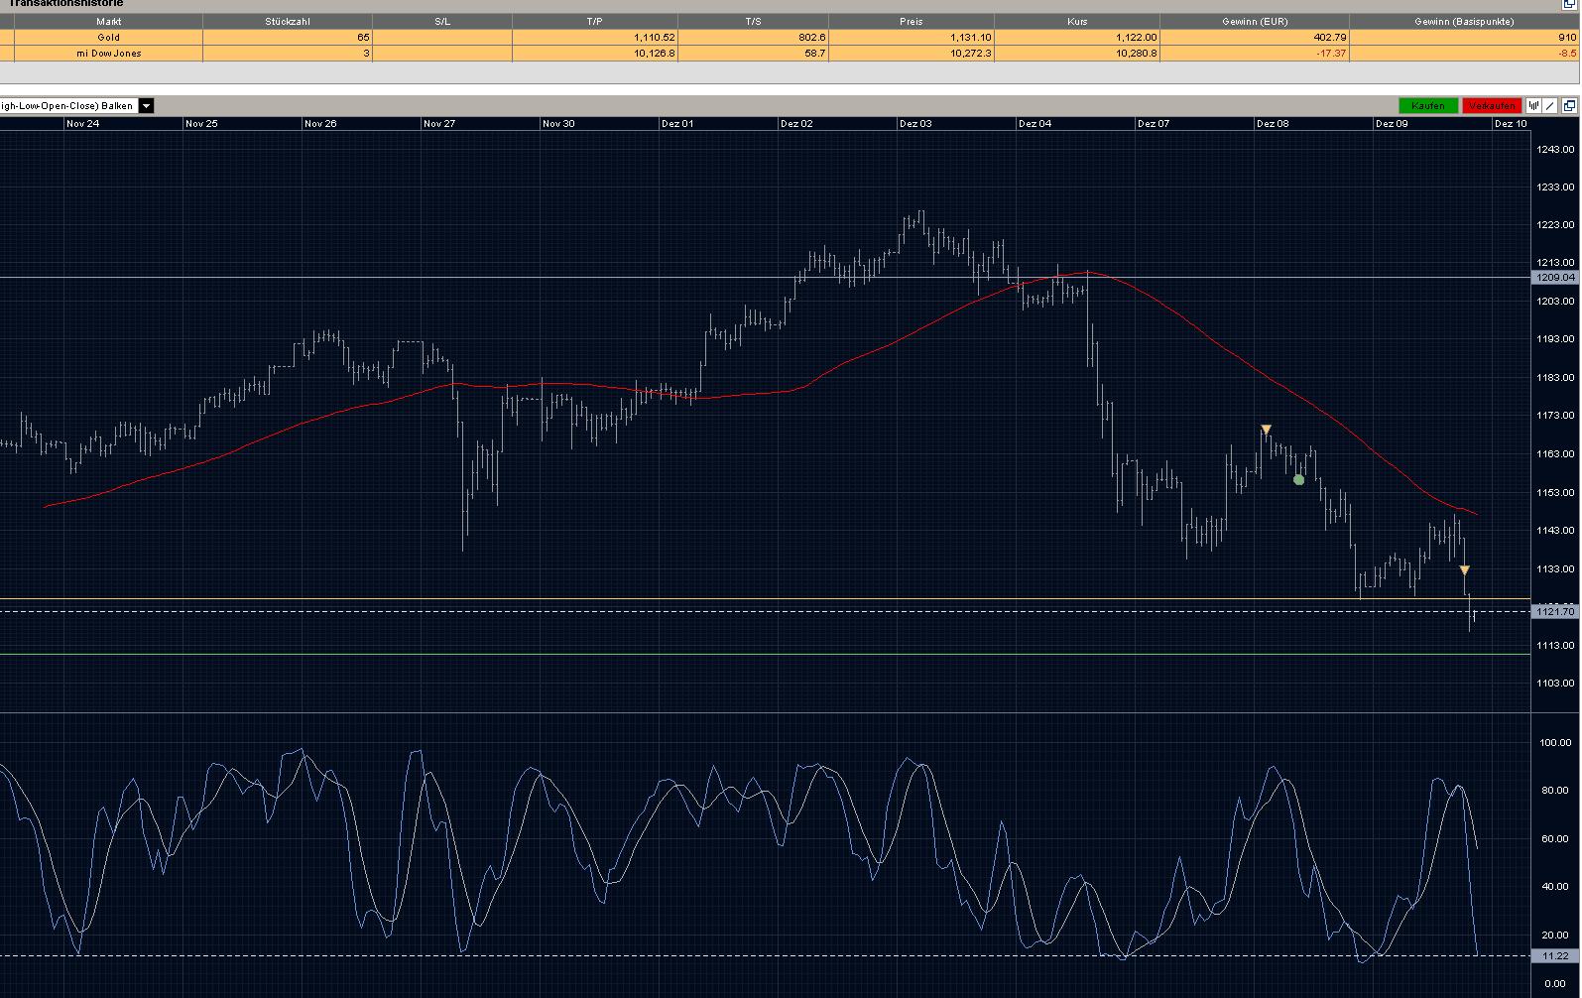Click Gold Preis value 1,131.10
Image resolution: width=1582 pixels, height=998 pixels.
point(970,38)
